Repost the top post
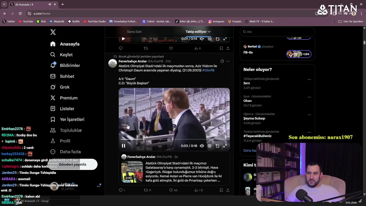Image resolution: width=366 pixels, height=206 pixels. pos(146,48)
